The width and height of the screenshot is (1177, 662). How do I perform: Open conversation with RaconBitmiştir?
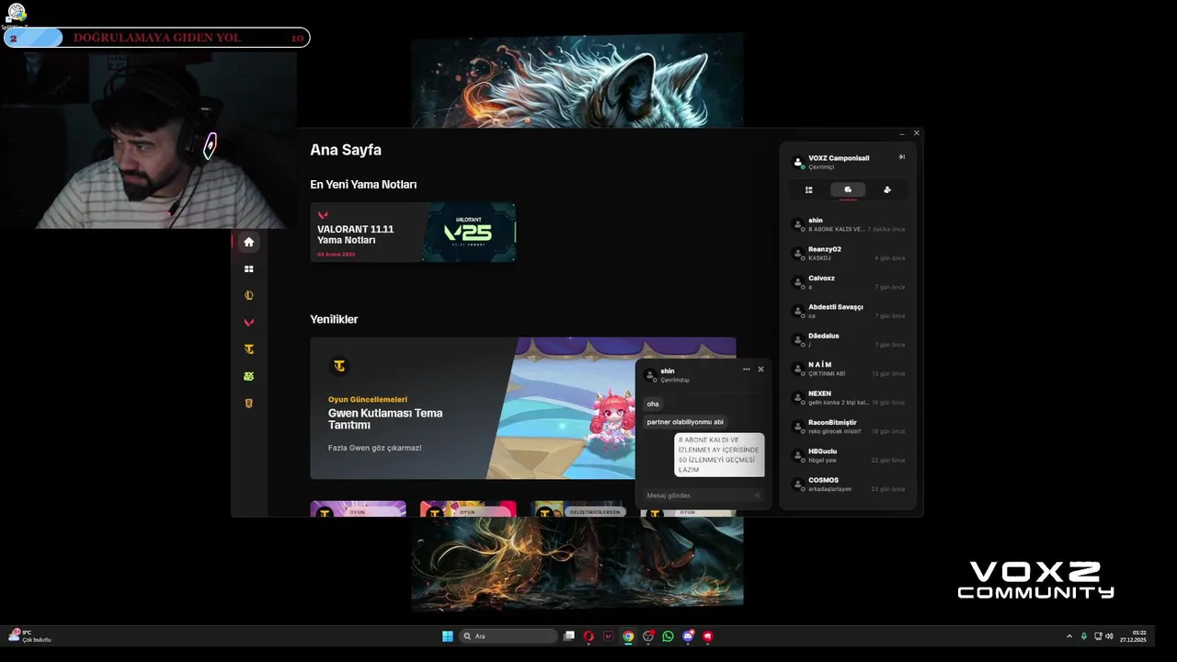pos(848,427)
